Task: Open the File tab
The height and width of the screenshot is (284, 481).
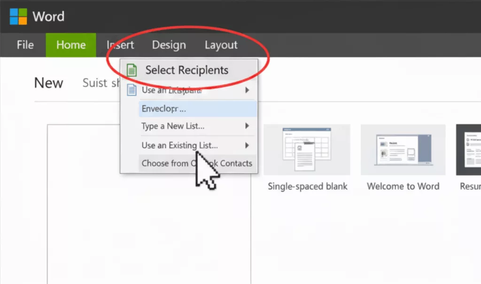Action: coord(25,45)
